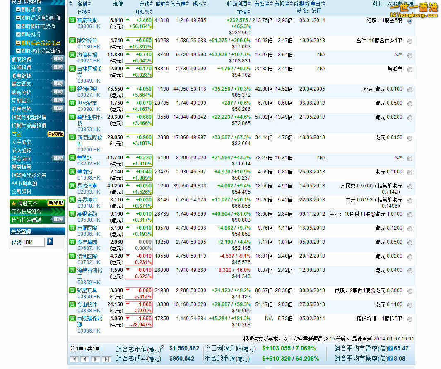
Task: Open 沽空 sidebar item
Action: 16,134
